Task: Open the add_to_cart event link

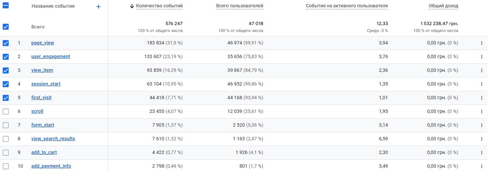Action: click(44, 153)
